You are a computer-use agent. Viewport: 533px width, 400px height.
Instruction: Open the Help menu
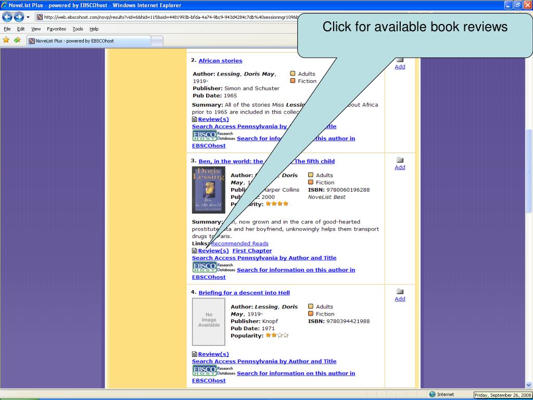[94, 29]
